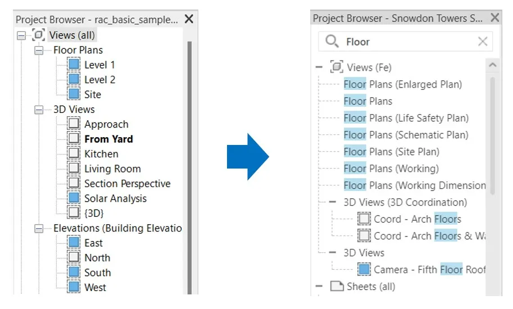Collapse the Views (Fe) root node
Screen dimensions: 513x309
319,67
